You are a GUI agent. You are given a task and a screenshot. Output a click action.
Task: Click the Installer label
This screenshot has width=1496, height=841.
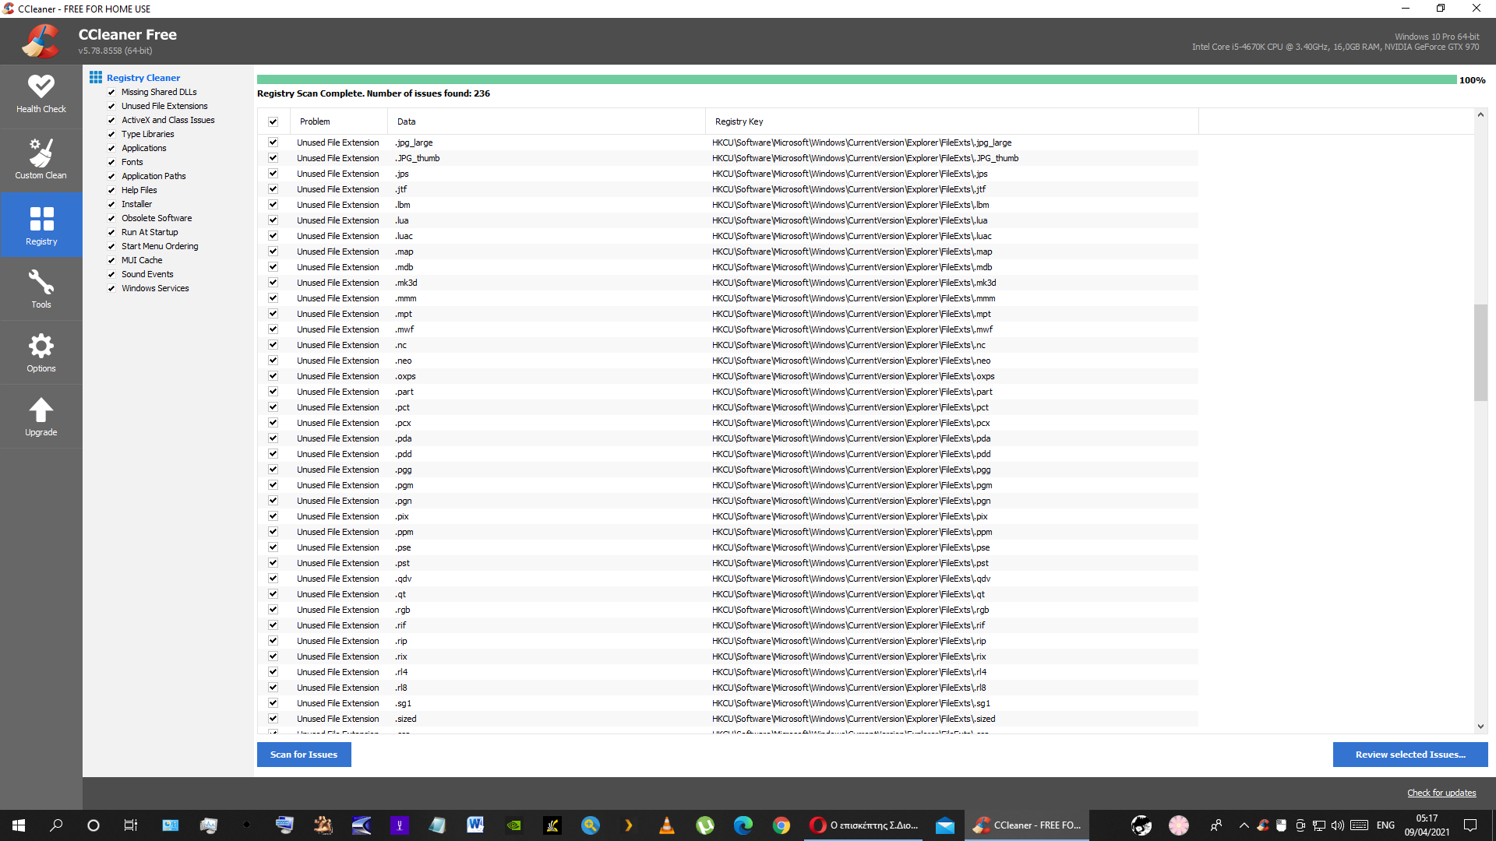click(x=136, y=204)
